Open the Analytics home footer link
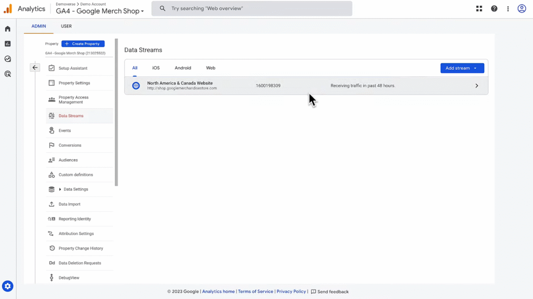This screenshot has height=299, width=533. pos(218,292)
